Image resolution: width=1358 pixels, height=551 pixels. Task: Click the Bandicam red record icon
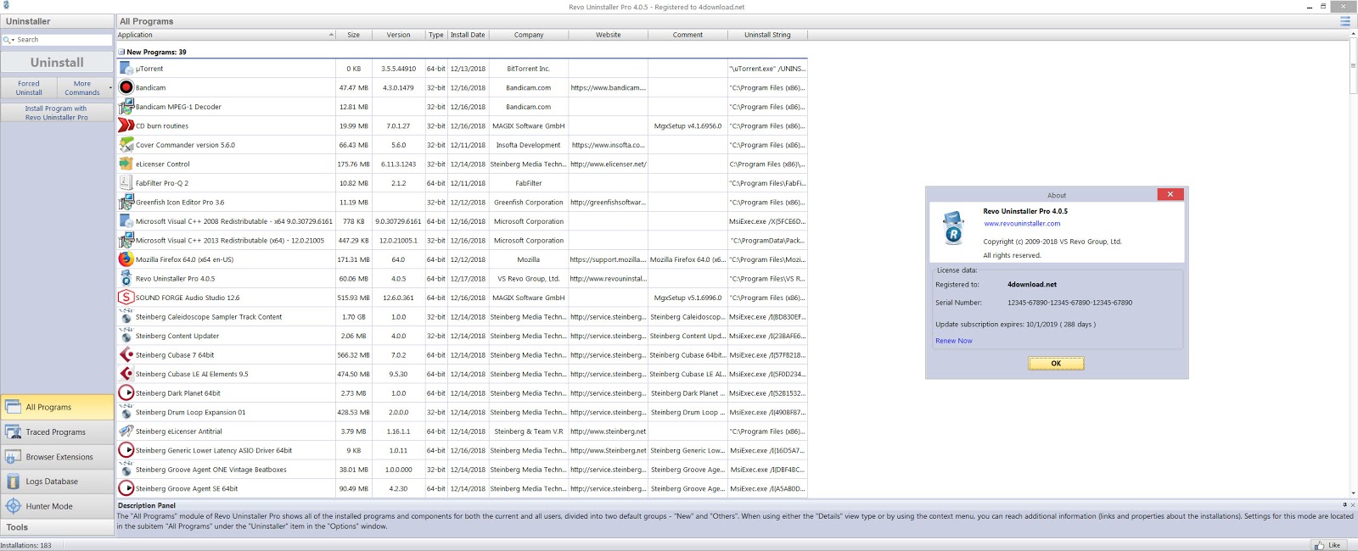coord(126,87)
